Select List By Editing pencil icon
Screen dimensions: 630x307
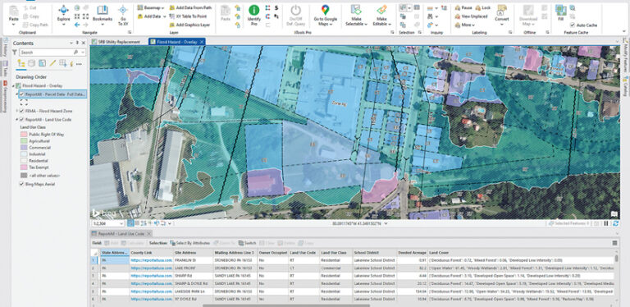pyautogui.click(x=52, y=63)
